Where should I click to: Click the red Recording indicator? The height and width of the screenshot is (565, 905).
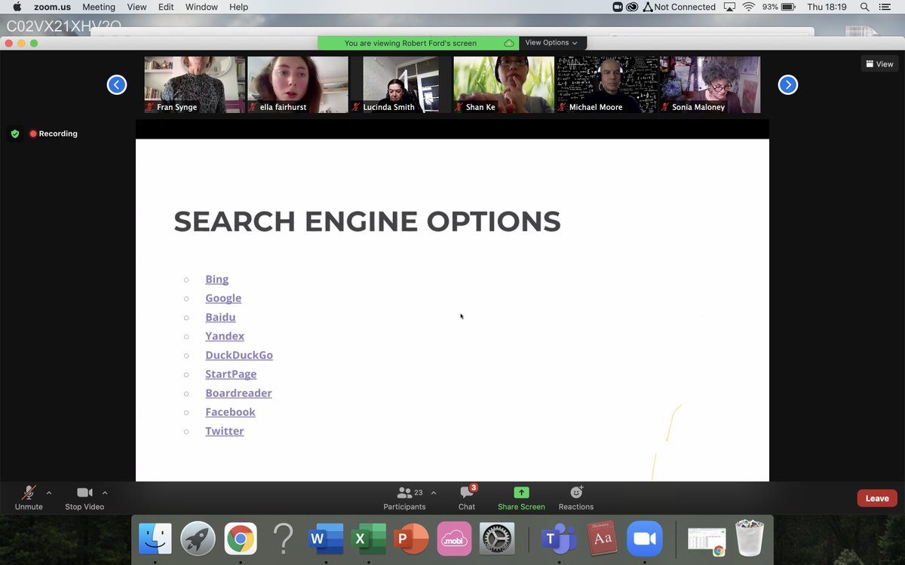click(54, 133)
